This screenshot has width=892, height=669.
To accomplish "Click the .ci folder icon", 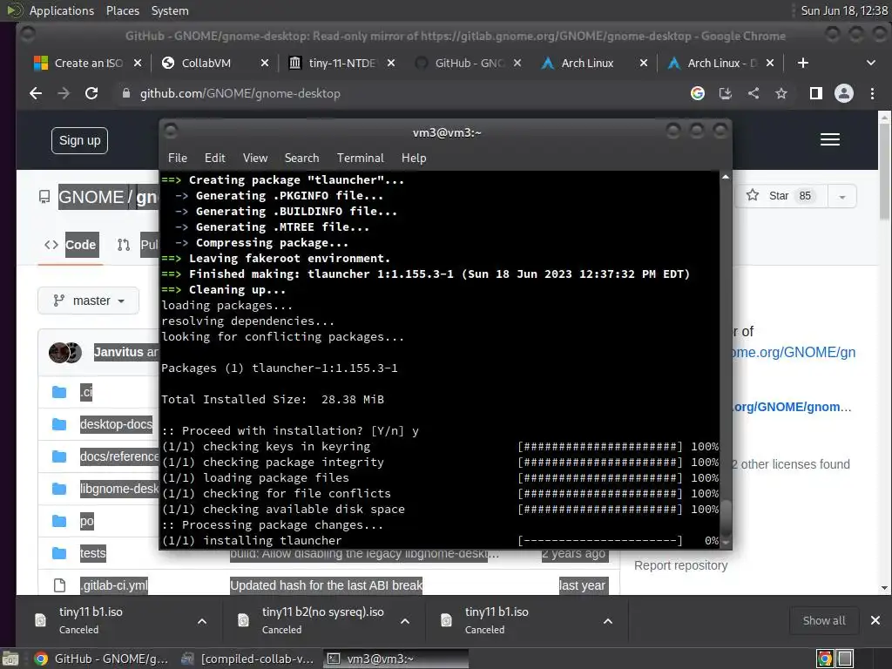I will (x=59, y=392).
